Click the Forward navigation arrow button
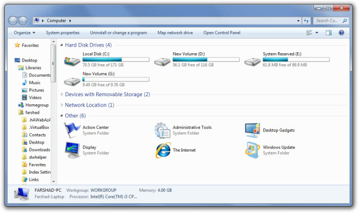 click(x=23, y=21)
